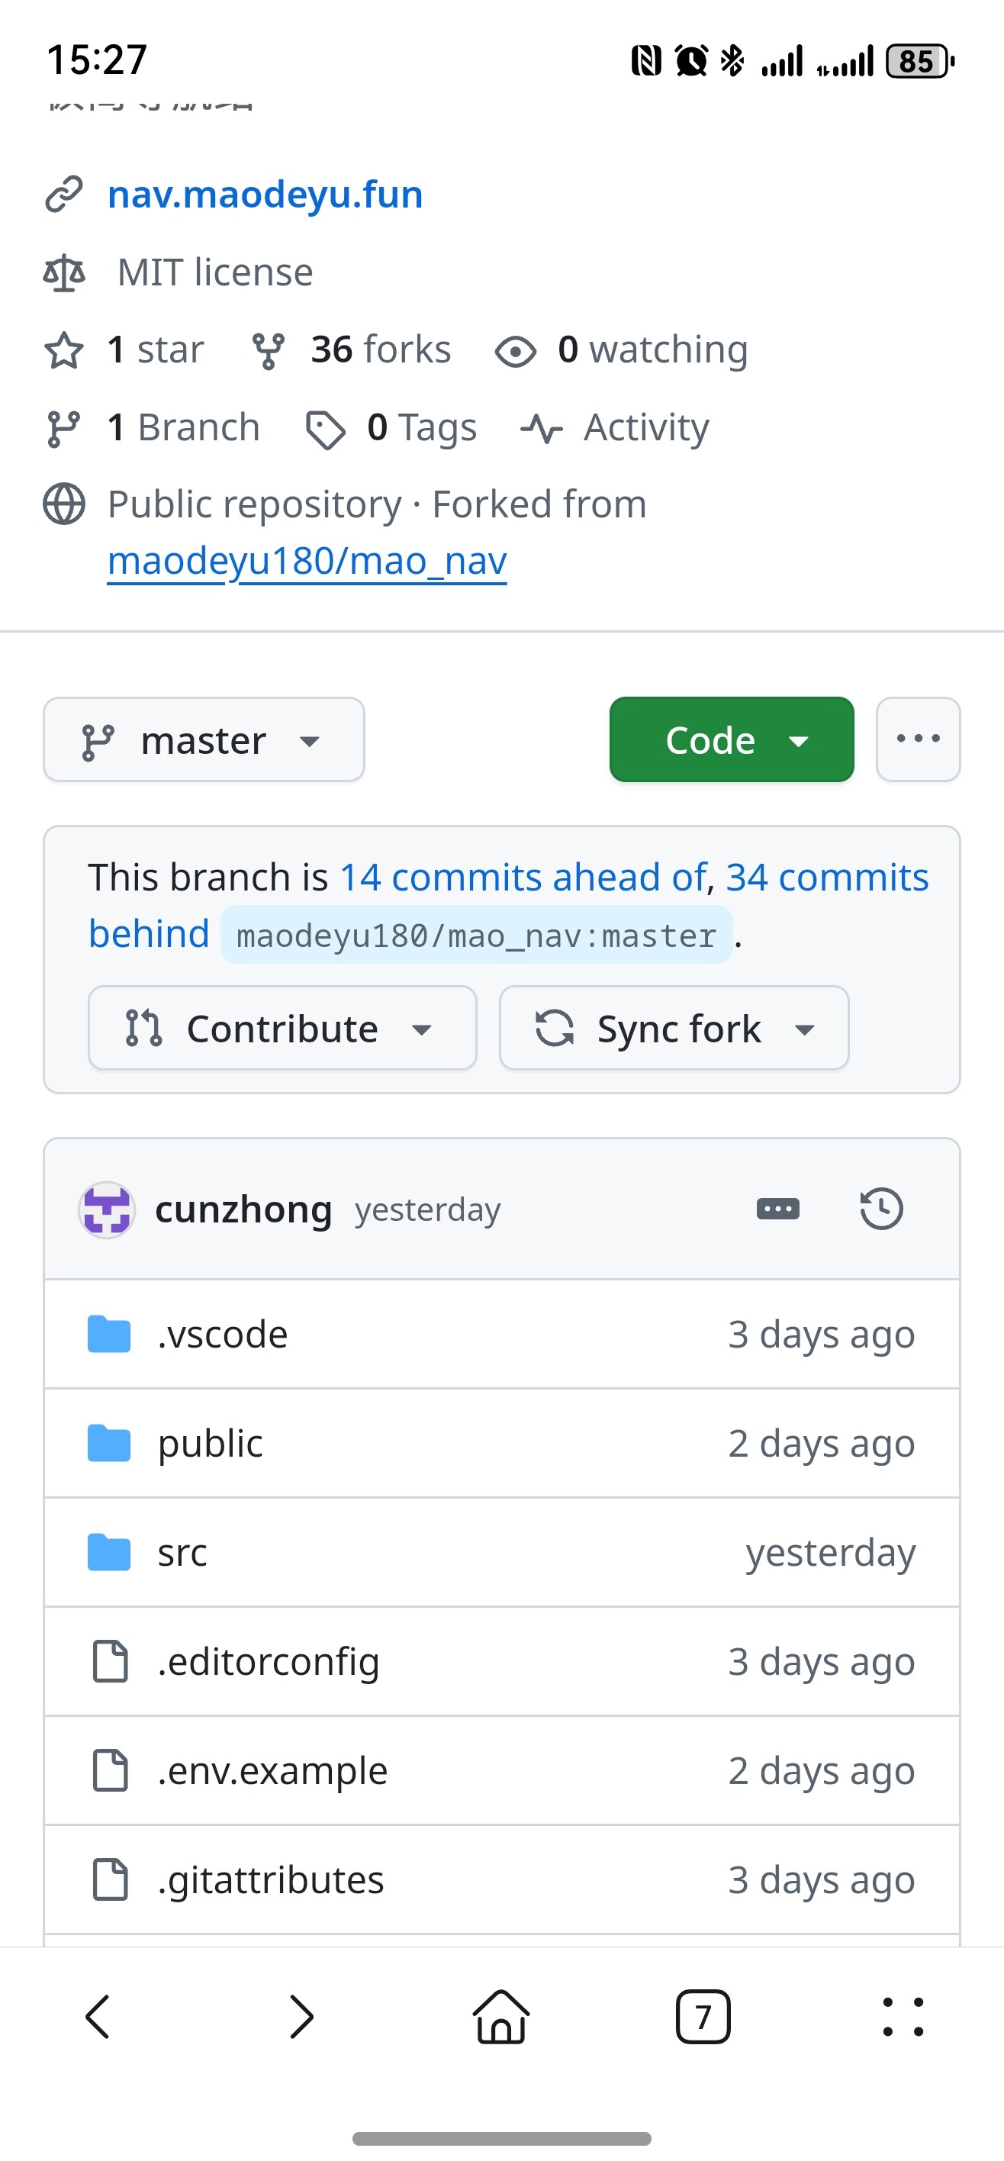Open nav.maodeyu.fun website link

click(265, 195)
